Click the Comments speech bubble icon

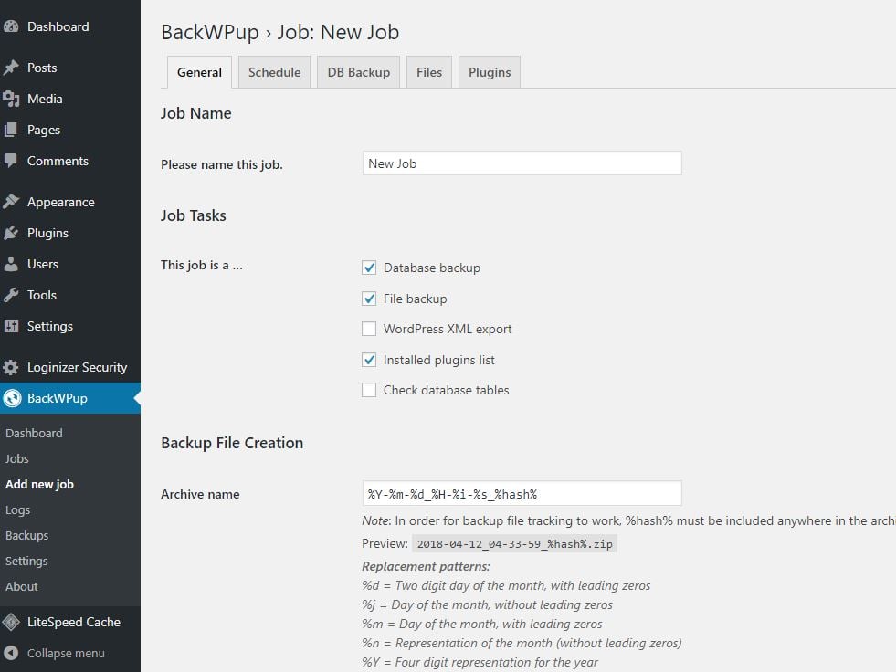point(11,161)
